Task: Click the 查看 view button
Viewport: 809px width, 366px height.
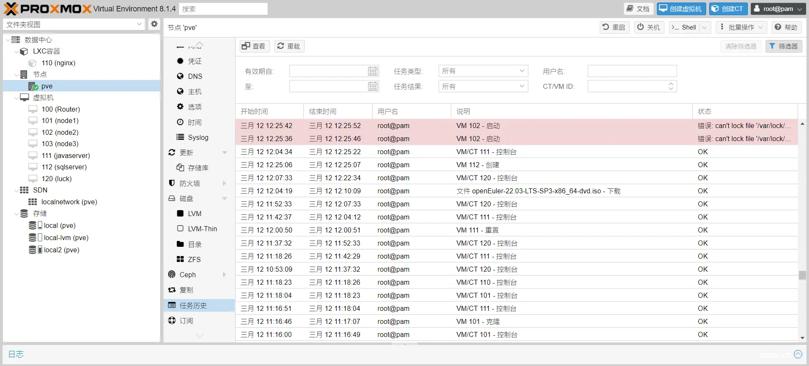Action: [254, 46]
